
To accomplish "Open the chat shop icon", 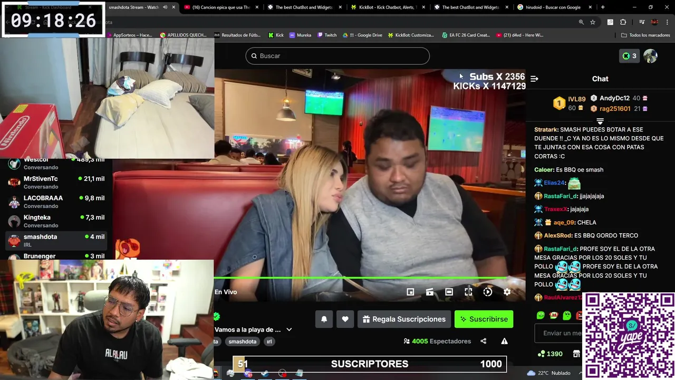I will (576, 354).
